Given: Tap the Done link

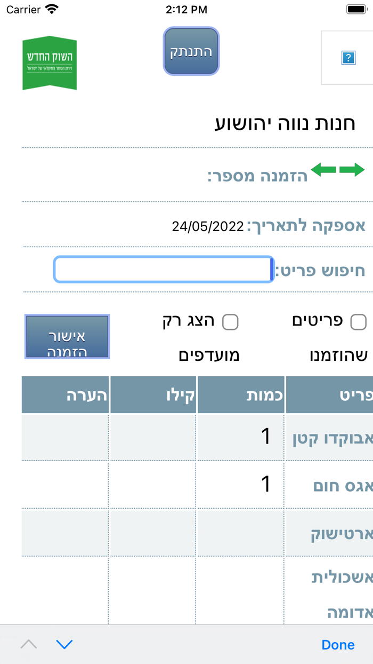Looking at the screenshot, I should [x=338, y=644].
